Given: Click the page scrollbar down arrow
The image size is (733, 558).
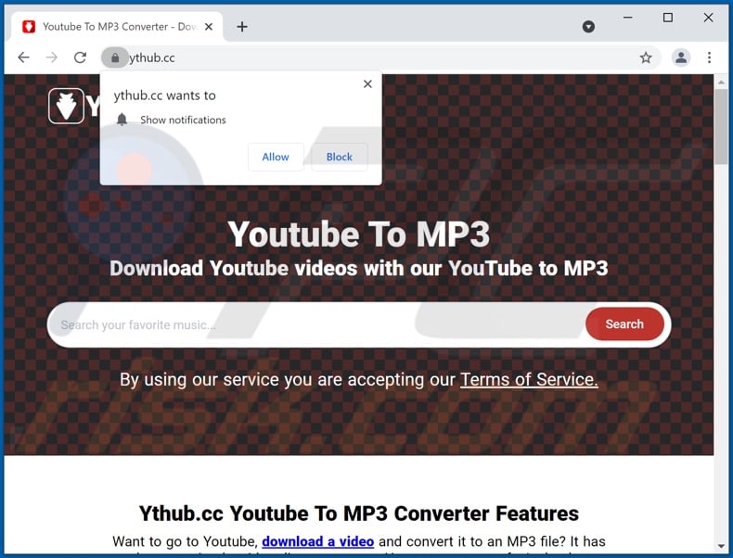Looking at the screenshot, I should (721, 545).
